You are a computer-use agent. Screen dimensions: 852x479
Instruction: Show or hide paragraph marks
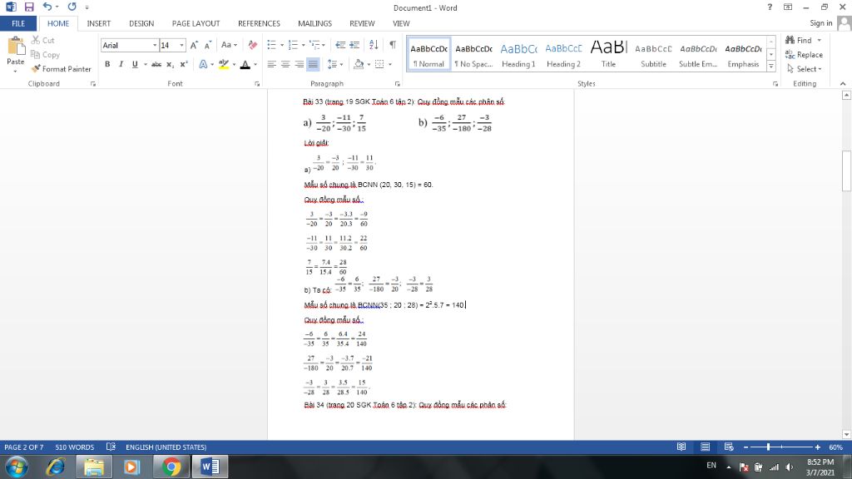coord(393,45)
